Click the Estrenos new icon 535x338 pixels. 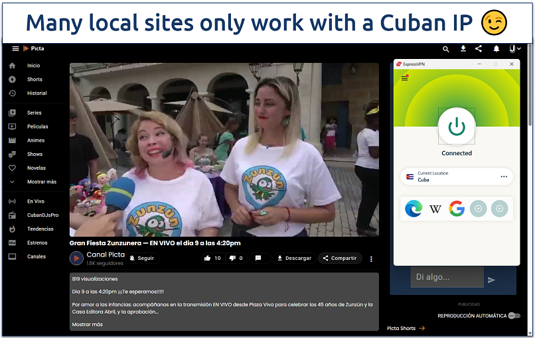pyautogui.click(x=13, y=243)
